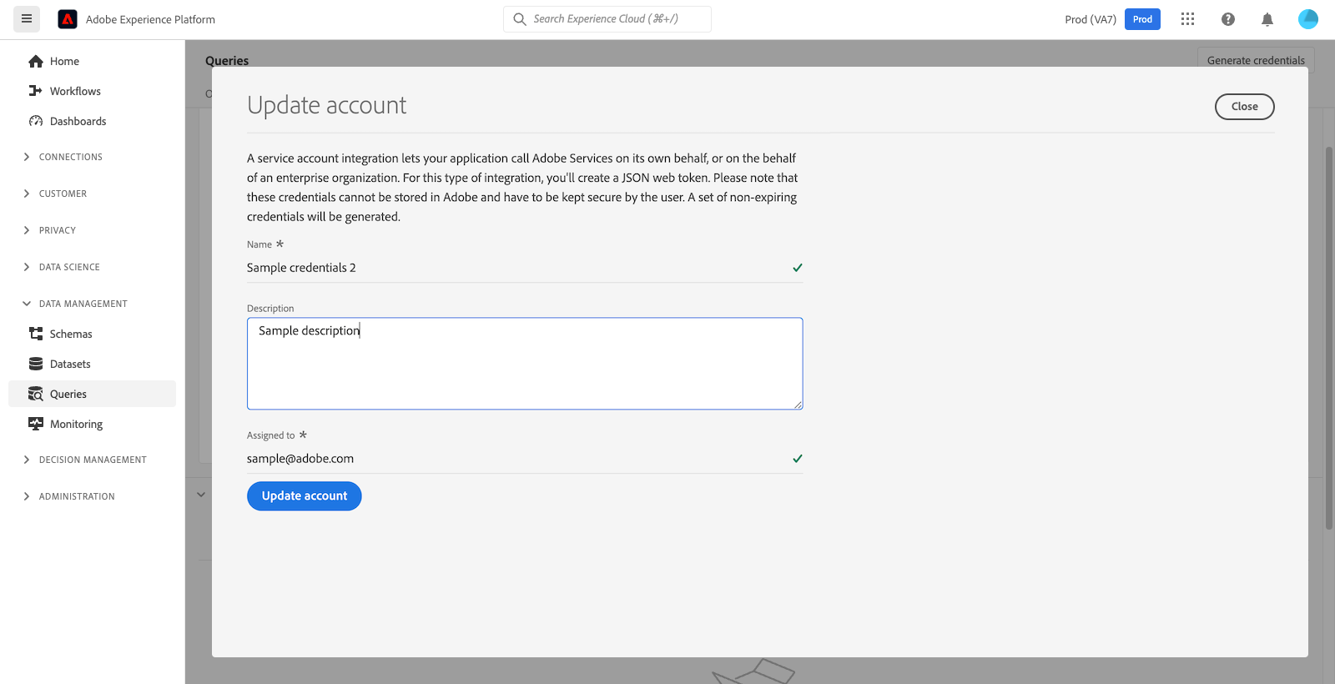
Task: Click the Assigned to validation checkmark
Action: click(798, 459)
